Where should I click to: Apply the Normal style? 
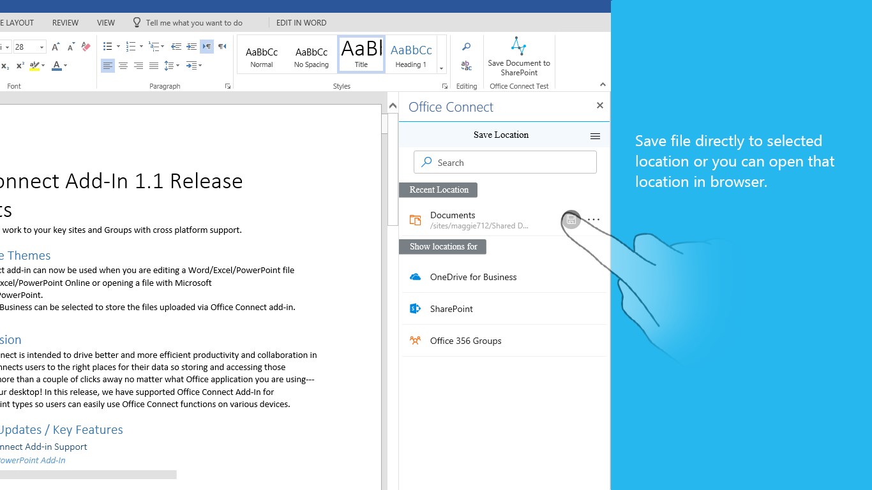pyautogui.click(x=262, y=55)
